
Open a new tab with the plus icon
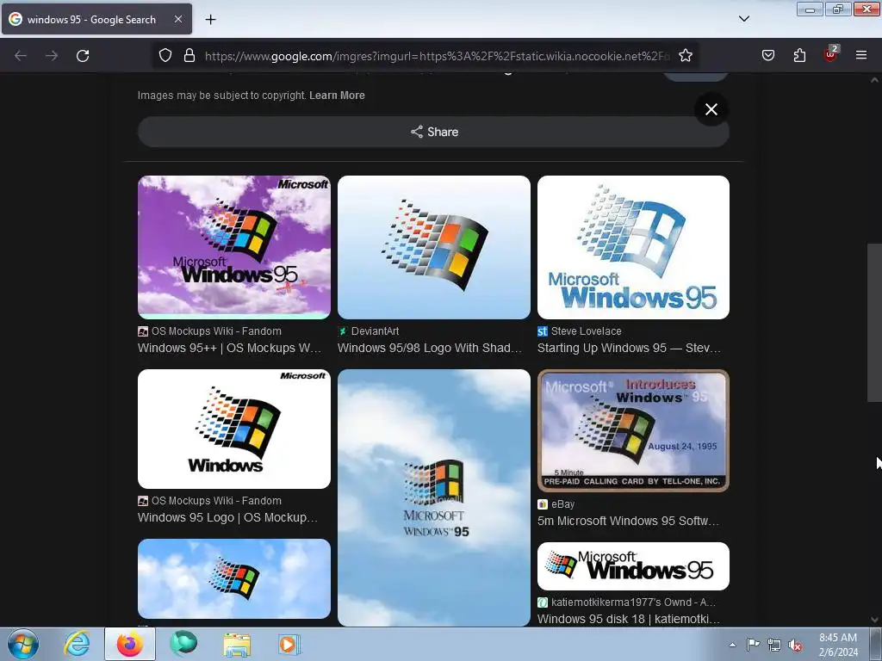click(x=210, y=20)
